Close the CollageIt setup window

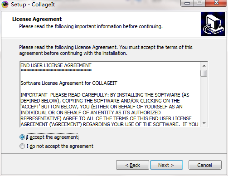click(x=216, y=3)
